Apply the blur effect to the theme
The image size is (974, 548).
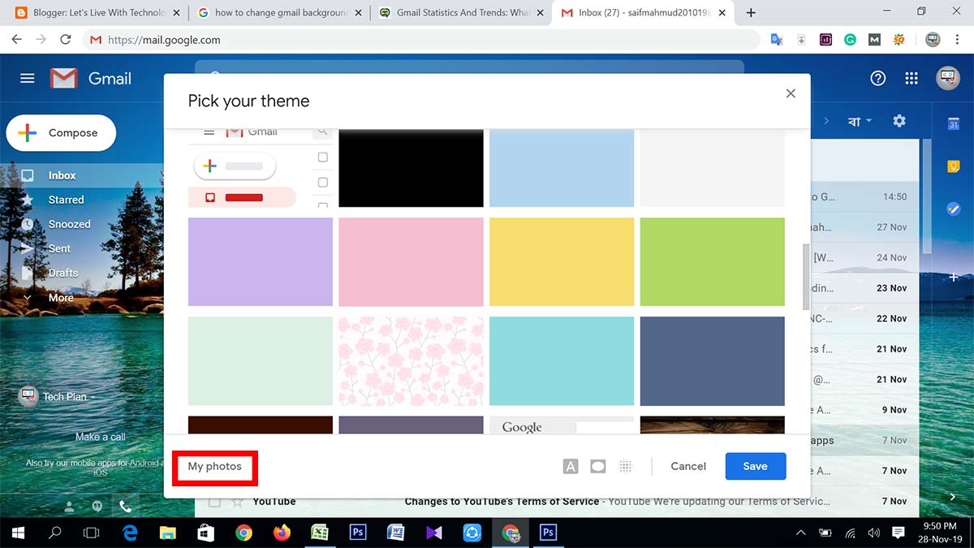(x=625, y=466)
